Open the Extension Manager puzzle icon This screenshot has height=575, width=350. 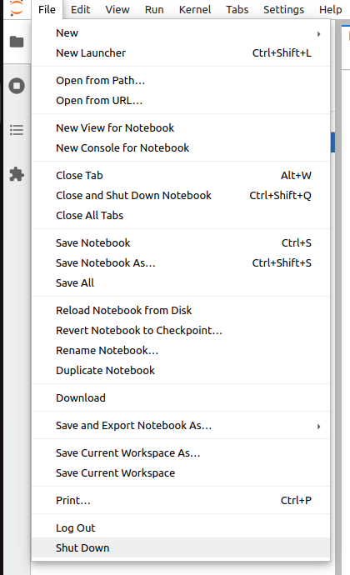[x=17, y=174]
